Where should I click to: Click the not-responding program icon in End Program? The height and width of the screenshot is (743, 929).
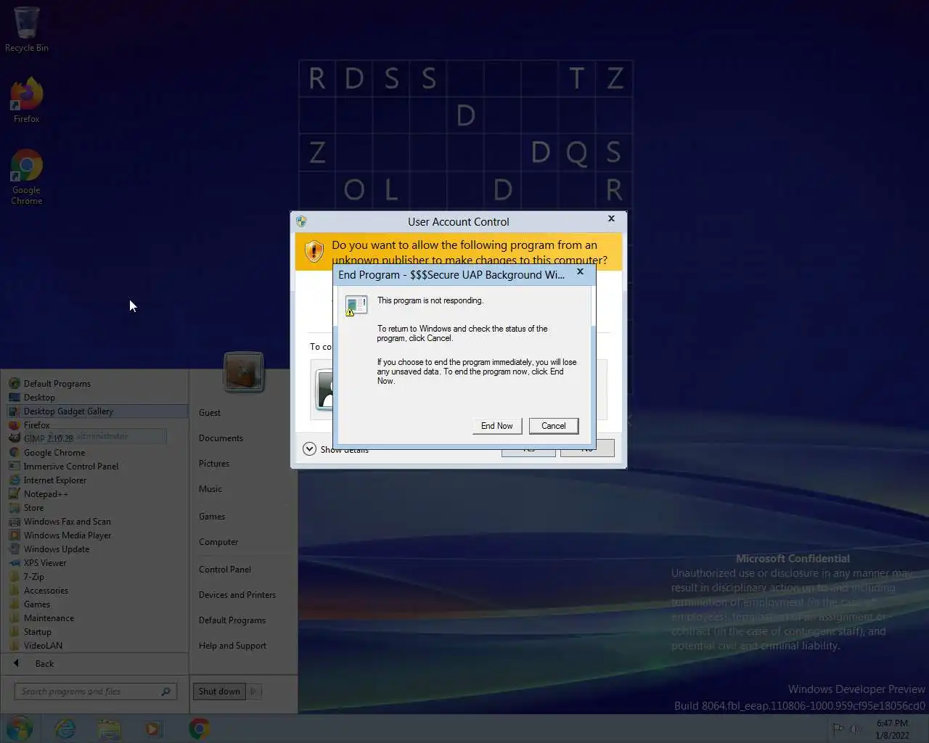coord(356,305)
